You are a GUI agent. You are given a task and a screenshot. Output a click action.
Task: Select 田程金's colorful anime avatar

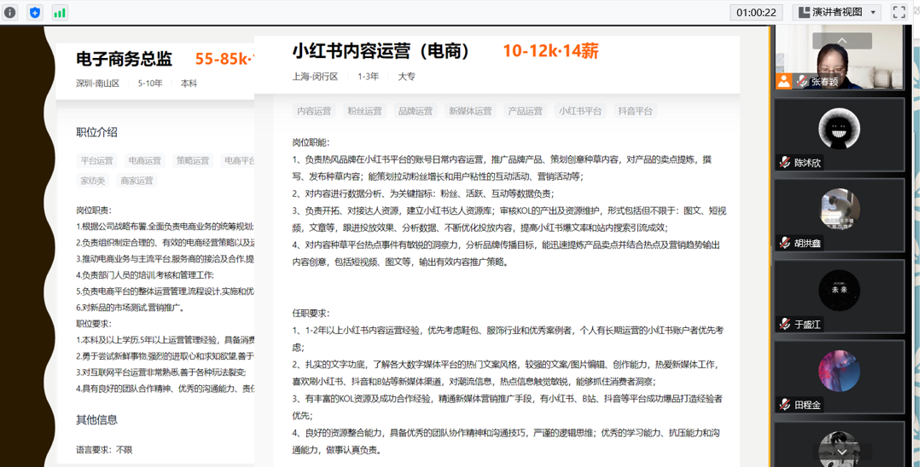(x=840, y=371)
